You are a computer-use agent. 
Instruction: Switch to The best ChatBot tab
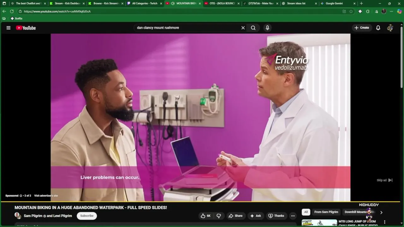[28, 3]
